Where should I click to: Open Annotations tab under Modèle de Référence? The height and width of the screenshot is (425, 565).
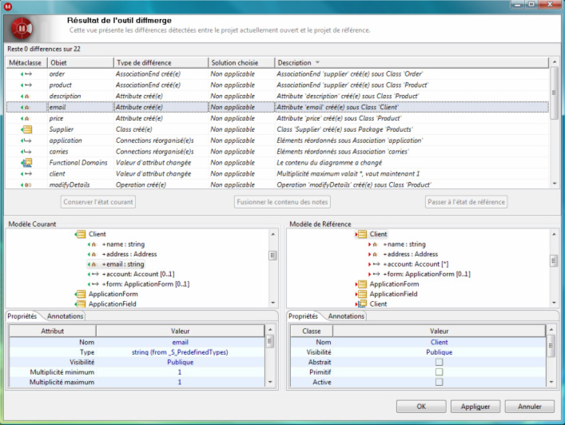(x=346, y=316)
